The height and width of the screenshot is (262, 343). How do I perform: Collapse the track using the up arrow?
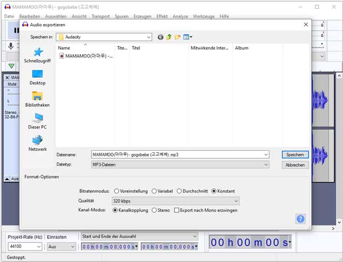click(x=7, y=179)
